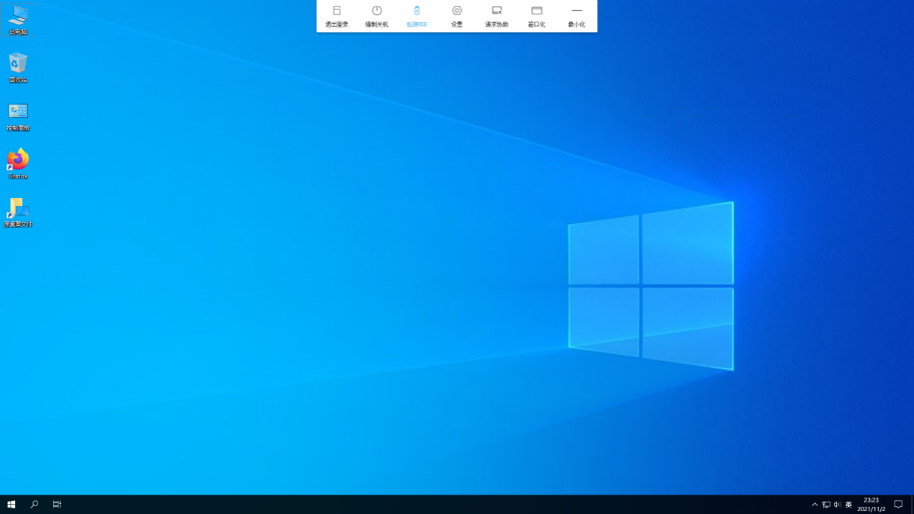Viewport: 914px width, 514px height.
Task: Select the Firefox desktop shortcut
Action: pos(18,164)
